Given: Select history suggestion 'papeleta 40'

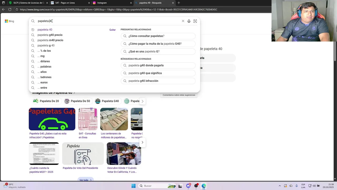Looking at the screenshot, I should pos(45,30).
